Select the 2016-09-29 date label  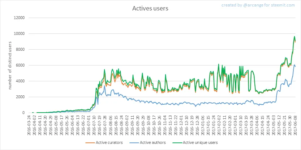tap(143, 125)
